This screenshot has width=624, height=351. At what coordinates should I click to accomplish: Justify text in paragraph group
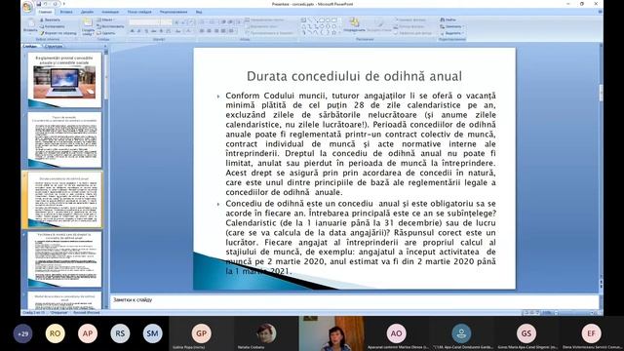223,31
